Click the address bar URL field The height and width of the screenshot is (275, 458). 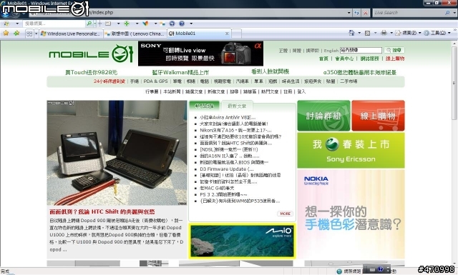(188, 13)
